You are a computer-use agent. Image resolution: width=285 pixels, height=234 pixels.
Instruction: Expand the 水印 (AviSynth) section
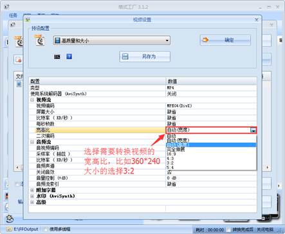[32, 196]
